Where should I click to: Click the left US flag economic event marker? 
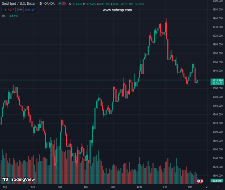click(199, 181)
